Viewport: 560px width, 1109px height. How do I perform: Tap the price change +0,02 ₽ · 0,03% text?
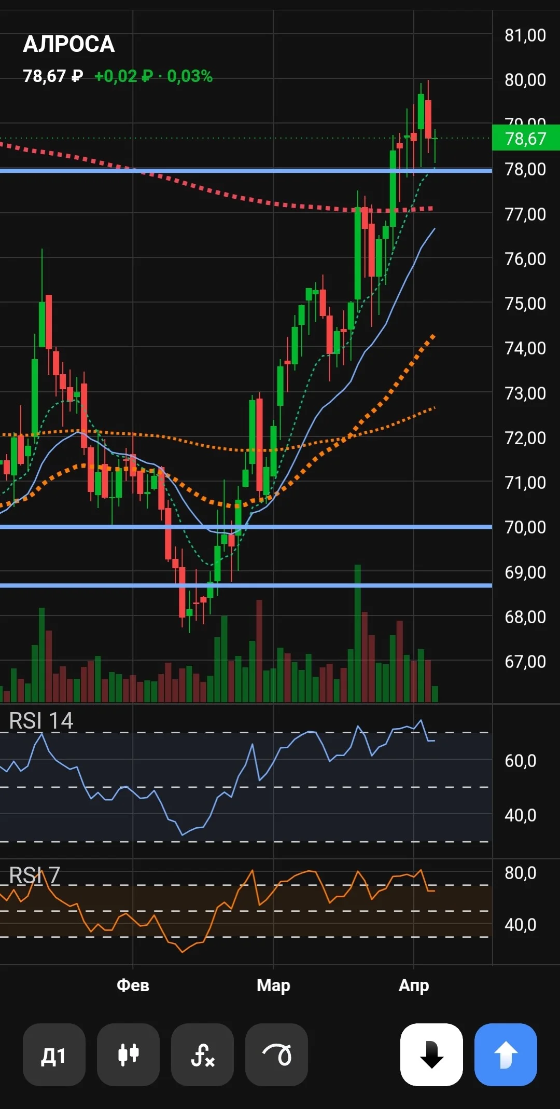[x=153, y=76]
